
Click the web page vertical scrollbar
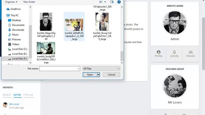(x=203, y=44)
